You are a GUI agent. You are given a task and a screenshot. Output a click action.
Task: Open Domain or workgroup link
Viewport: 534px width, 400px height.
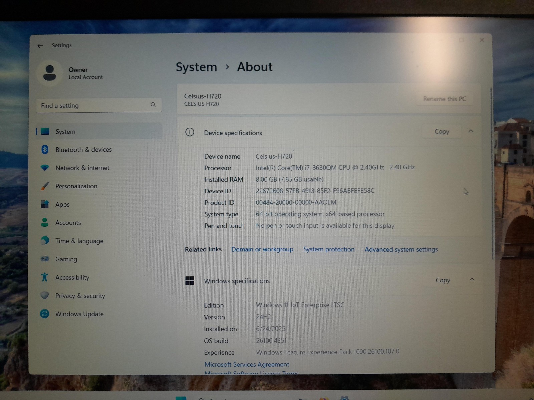(262, 249)
